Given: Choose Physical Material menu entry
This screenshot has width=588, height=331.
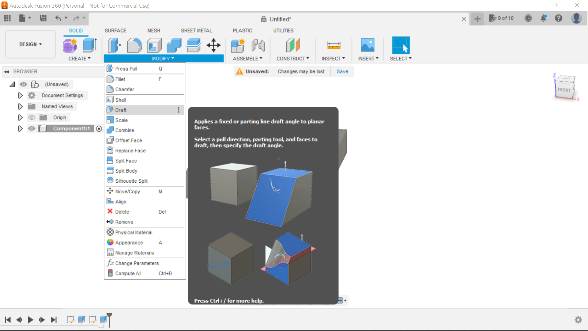Looking at the screenshot, I should click(145, 232).
